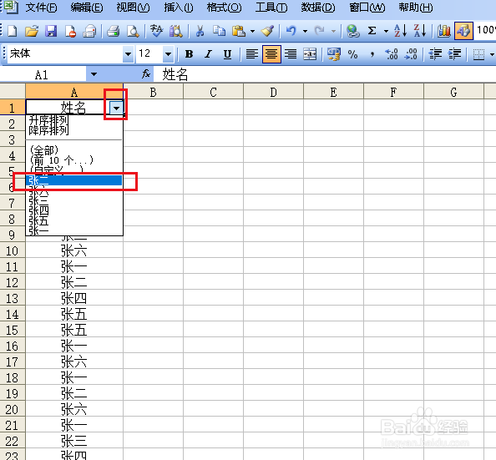
Task: Select highlighted 张二 in filter list
Action: [x=73, y=180]
